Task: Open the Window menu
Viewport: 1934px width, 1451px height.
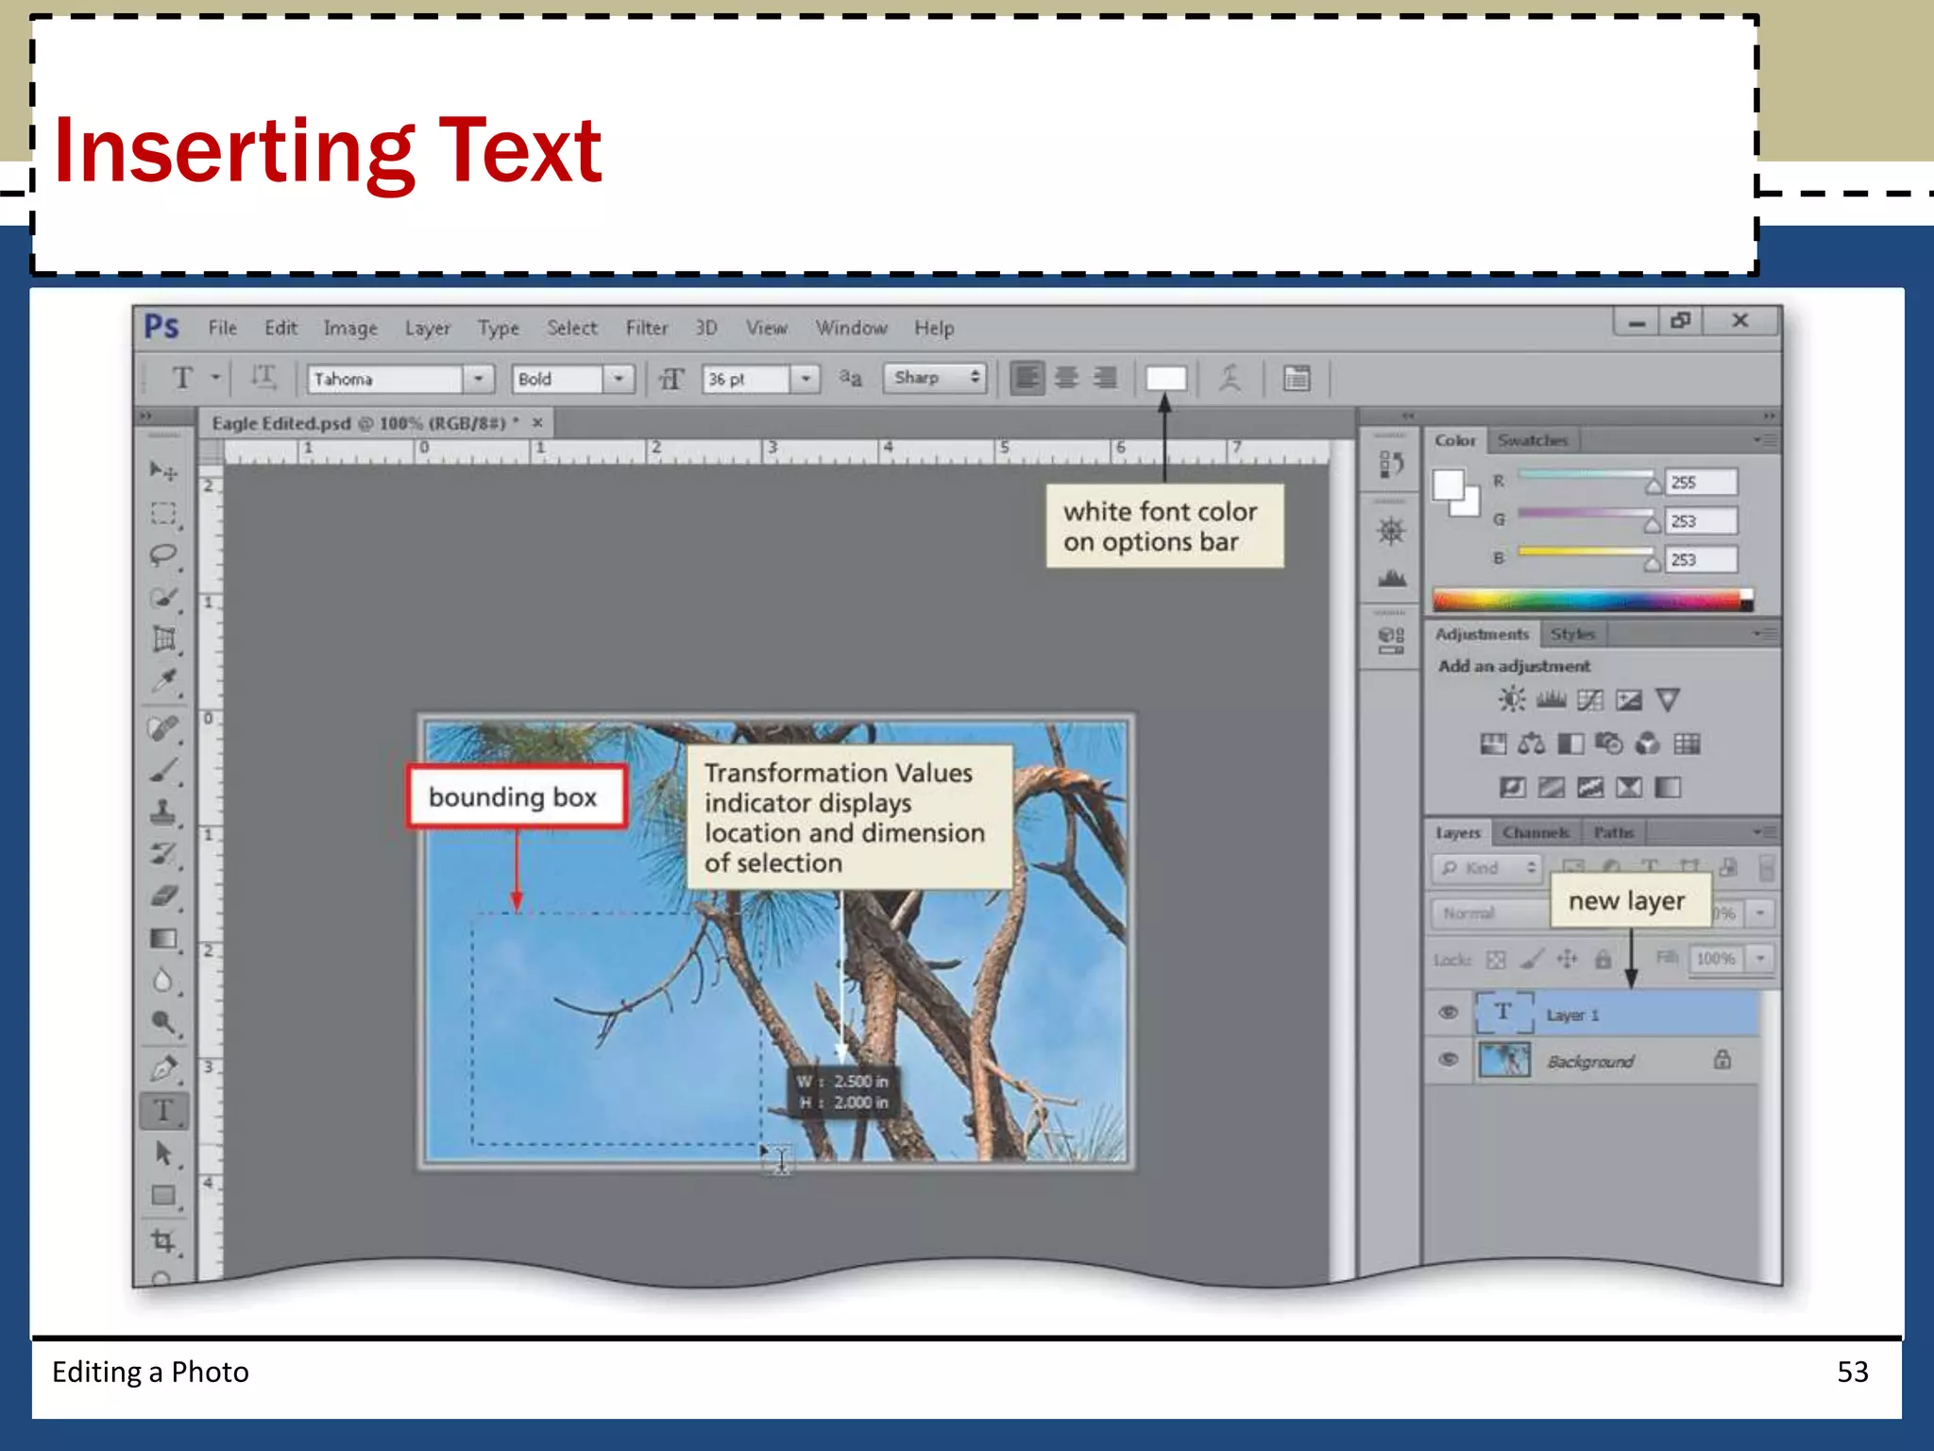Action: (x=852, y=328)
